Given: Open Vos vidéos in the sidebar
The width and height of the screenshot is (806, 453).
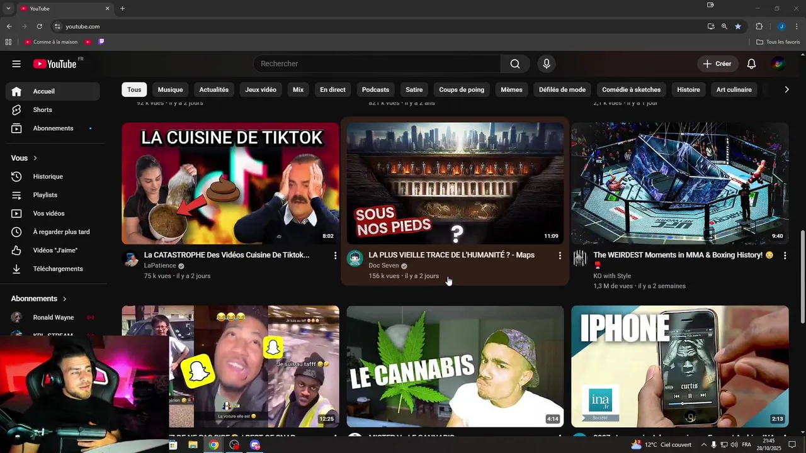Looking at the screenshot, I should (x=53, y=213).
